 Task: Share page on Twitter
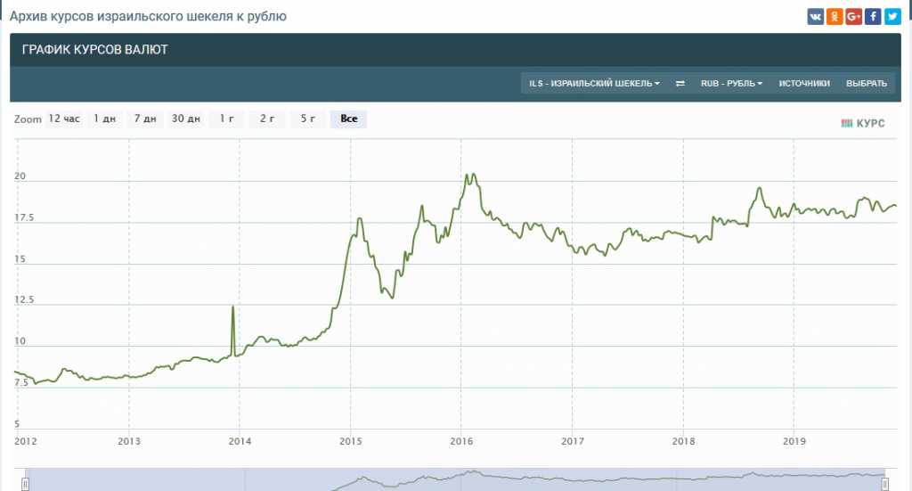click(892, 16)
